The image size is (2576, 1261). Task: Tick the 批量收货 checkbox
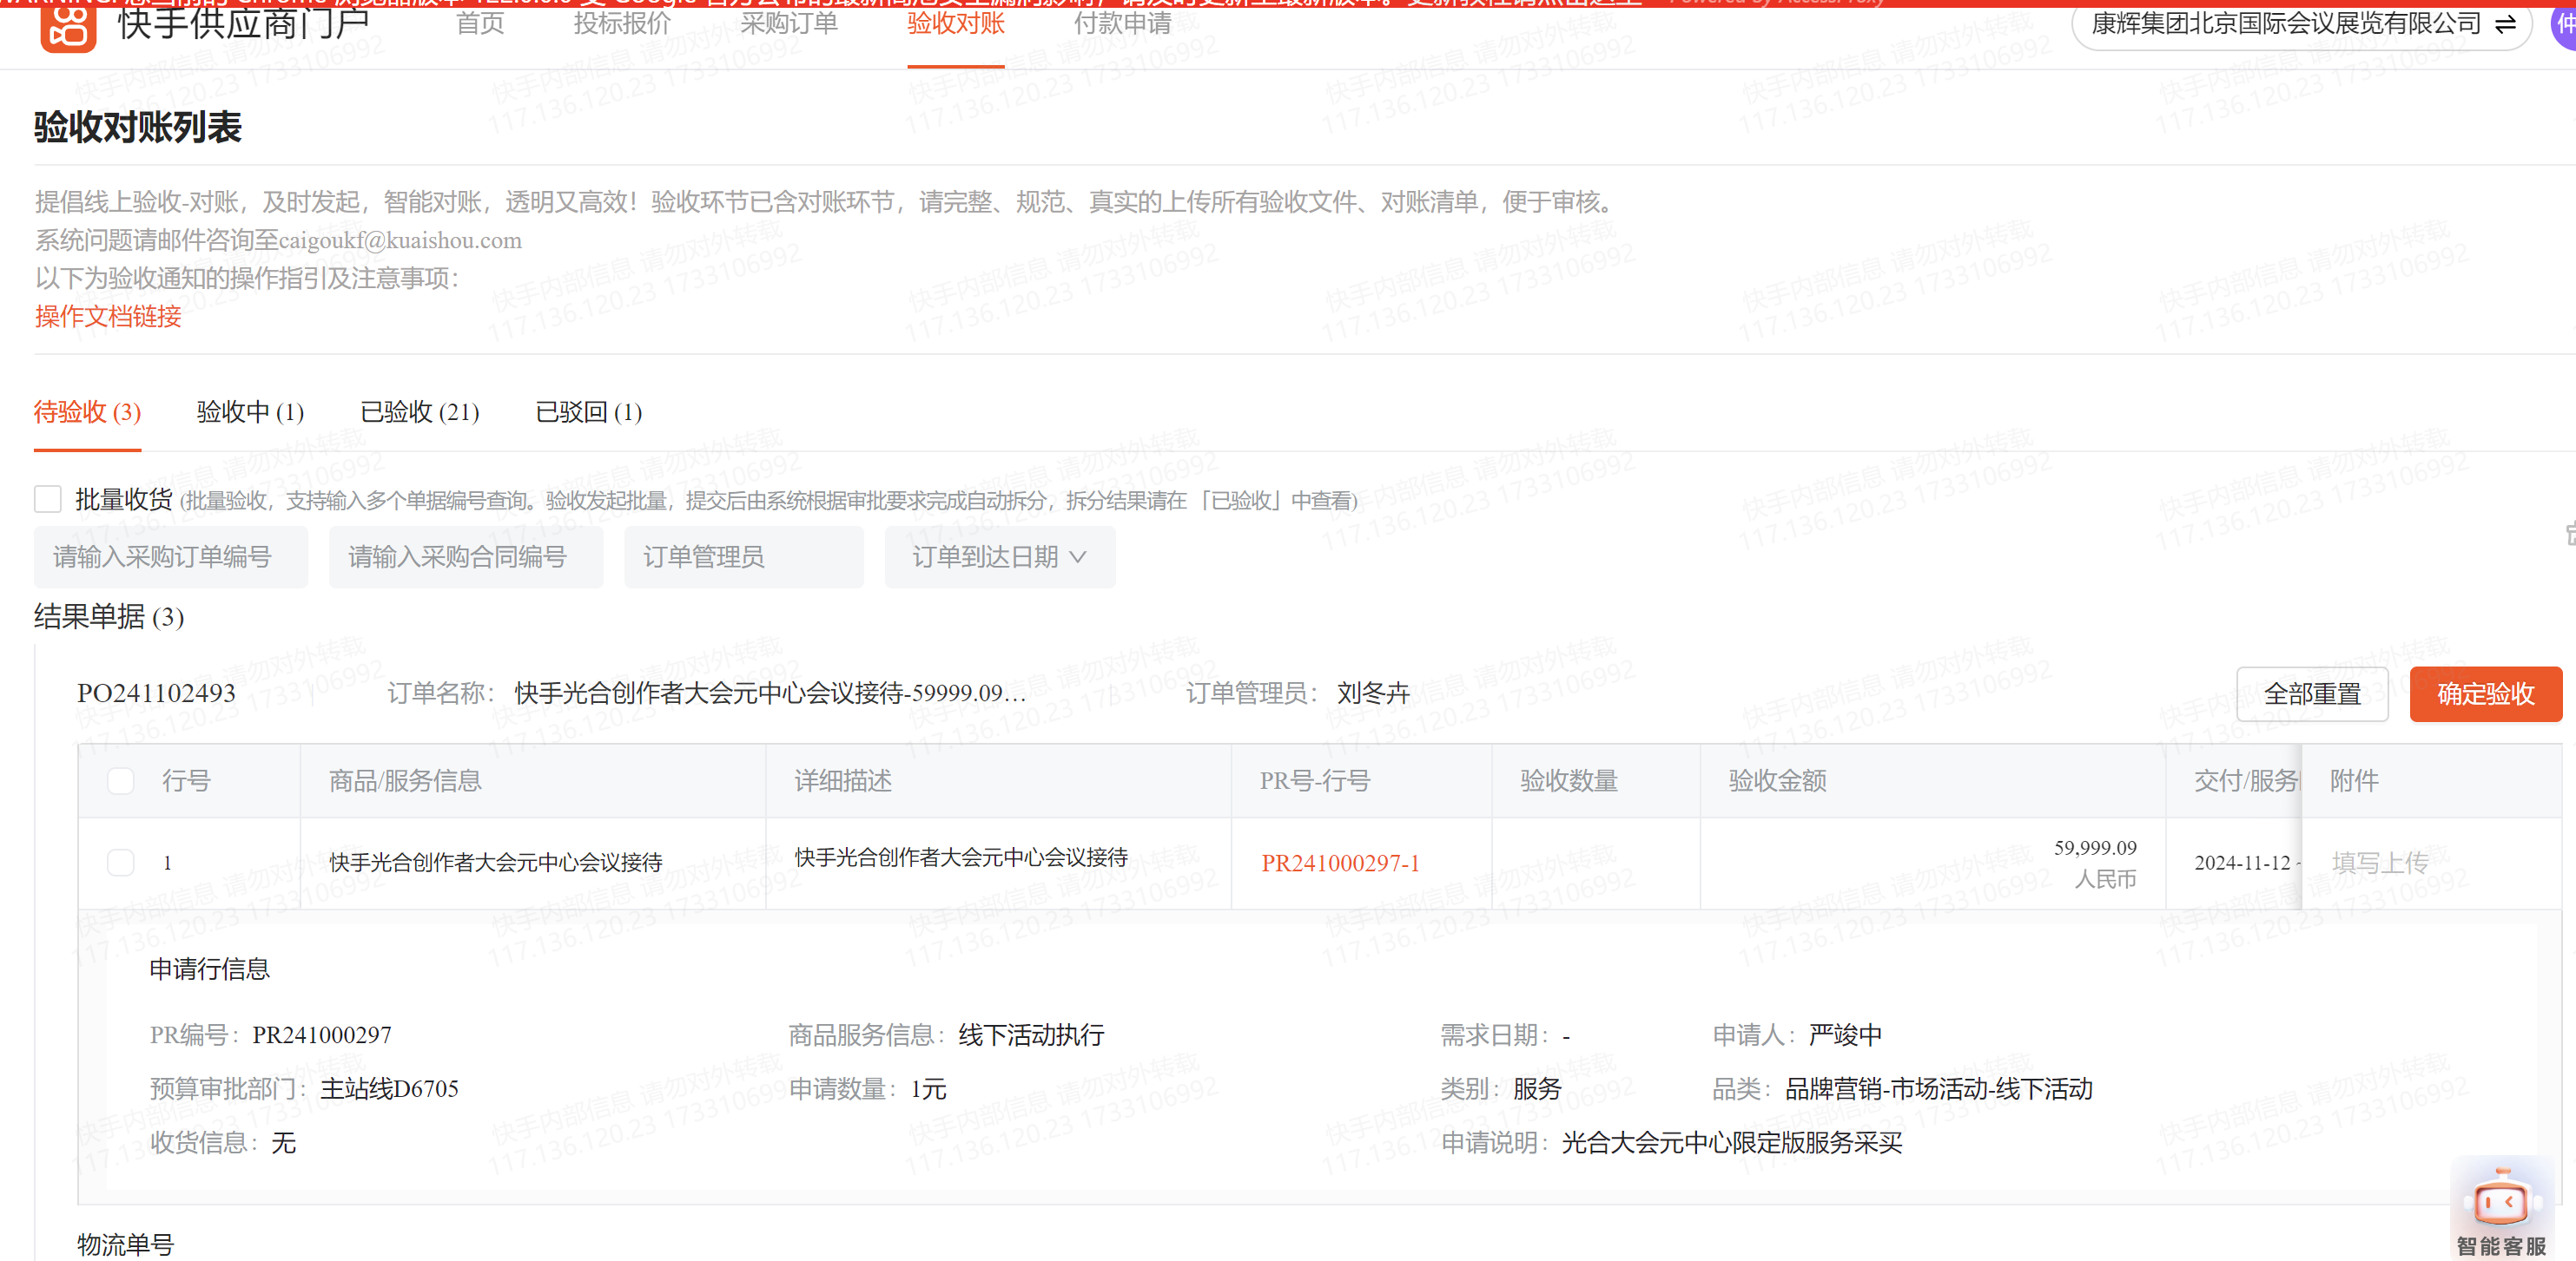point(48,499)
